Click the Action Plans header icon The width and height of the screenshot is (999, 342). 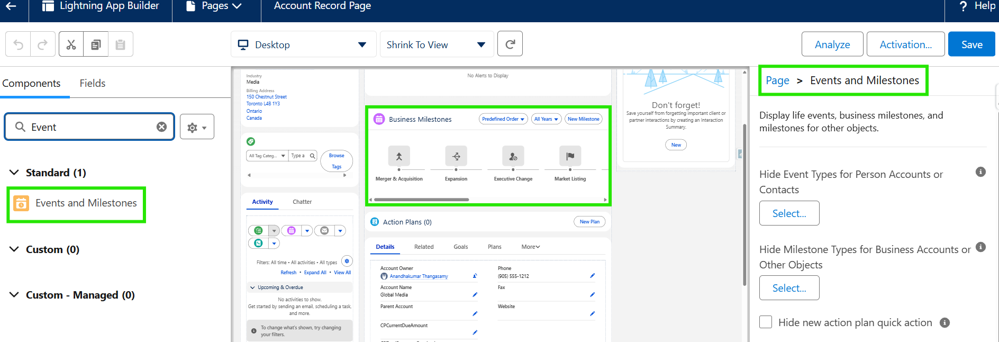coord(375,222)
